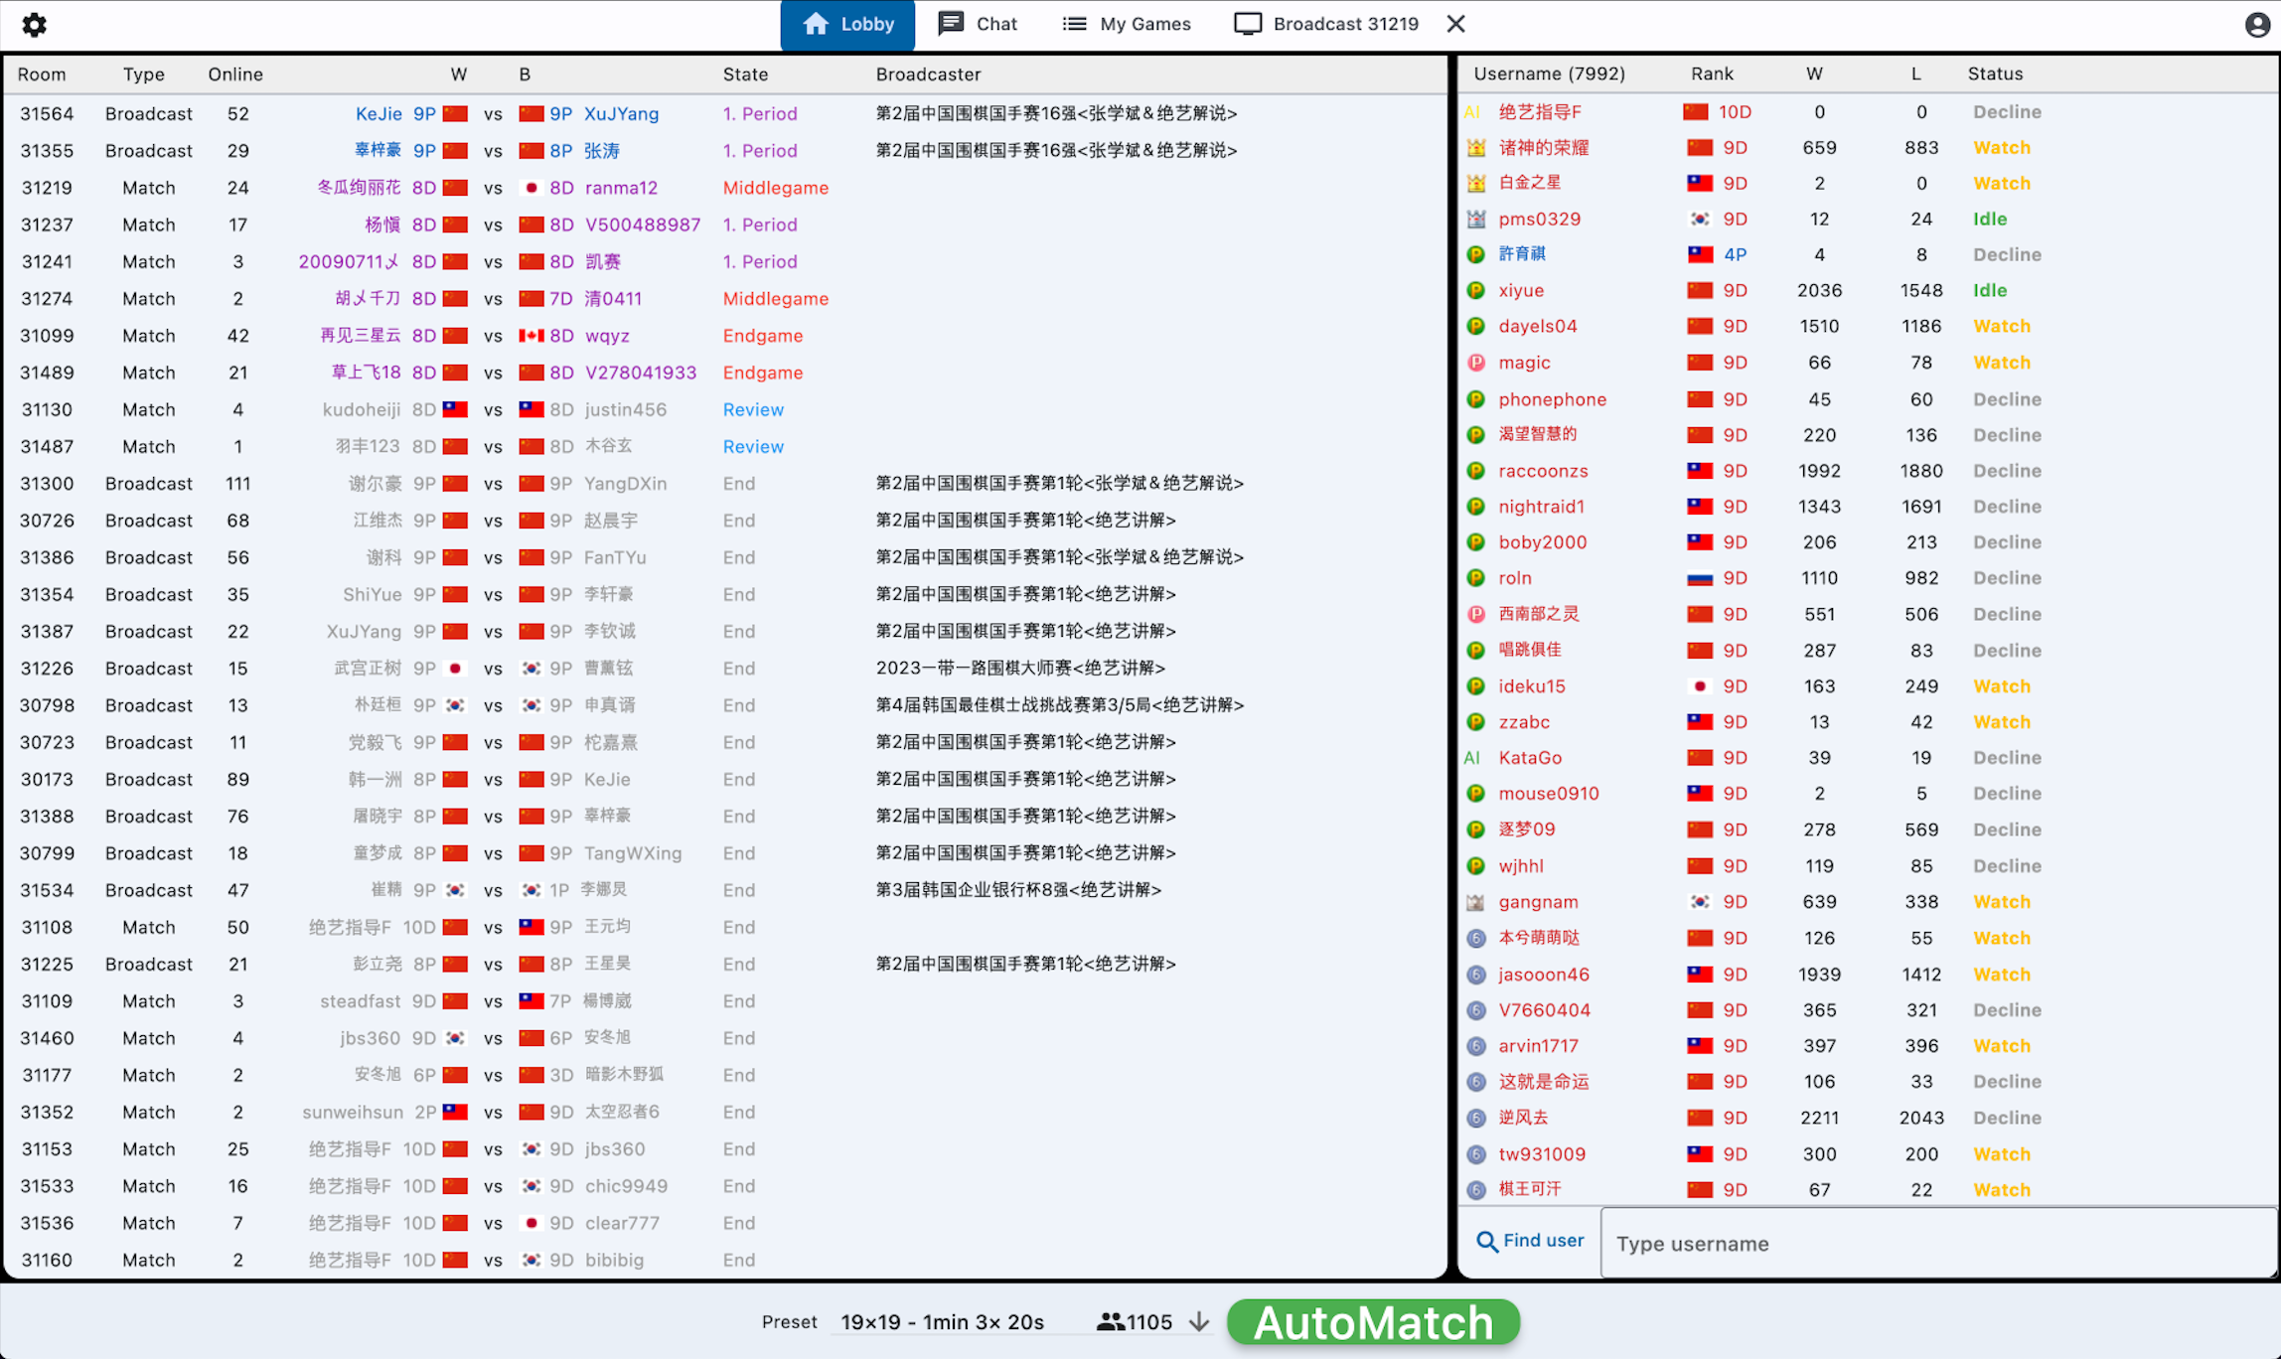The height and width of the screenshot is (1359, 2281).
Task: Open the My Games tab
Action: tap(1127, 24)
